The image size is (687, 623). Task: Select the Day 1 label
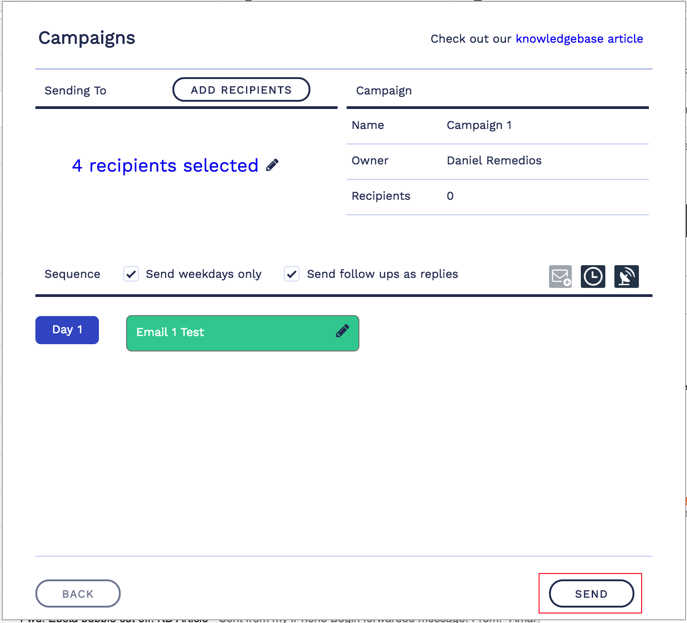coord(67,330)
